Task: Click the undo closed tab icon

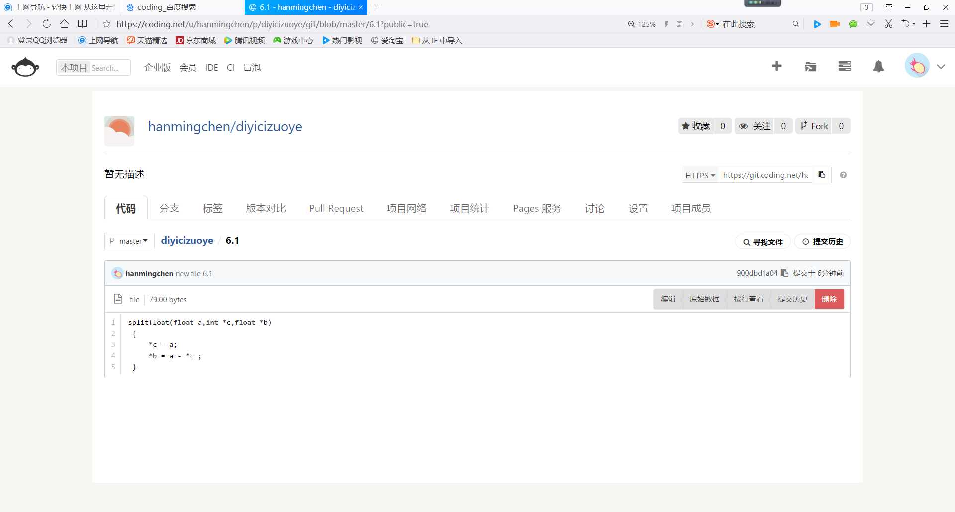Action: [905, 24]
